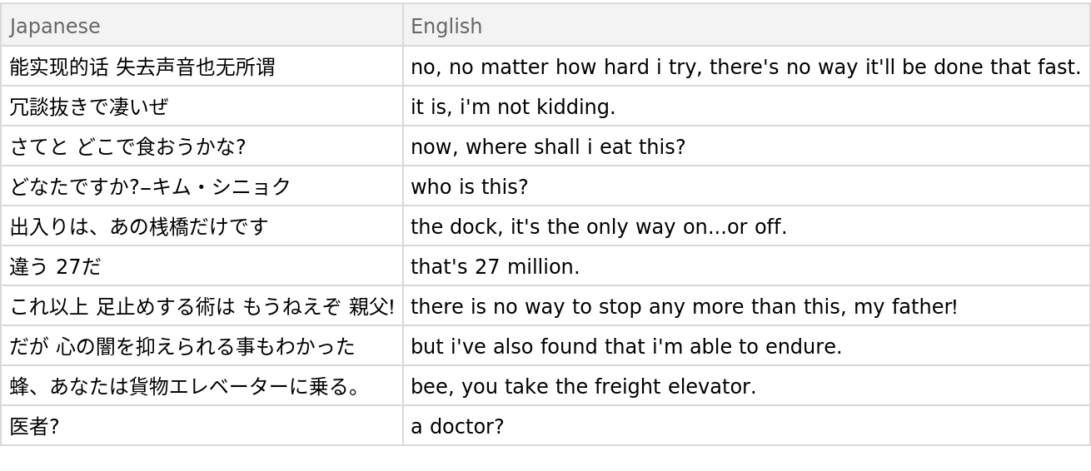This screenshot has width=1091, height=471.
Task: Select fifth row English cell
Action: [746, 226]
